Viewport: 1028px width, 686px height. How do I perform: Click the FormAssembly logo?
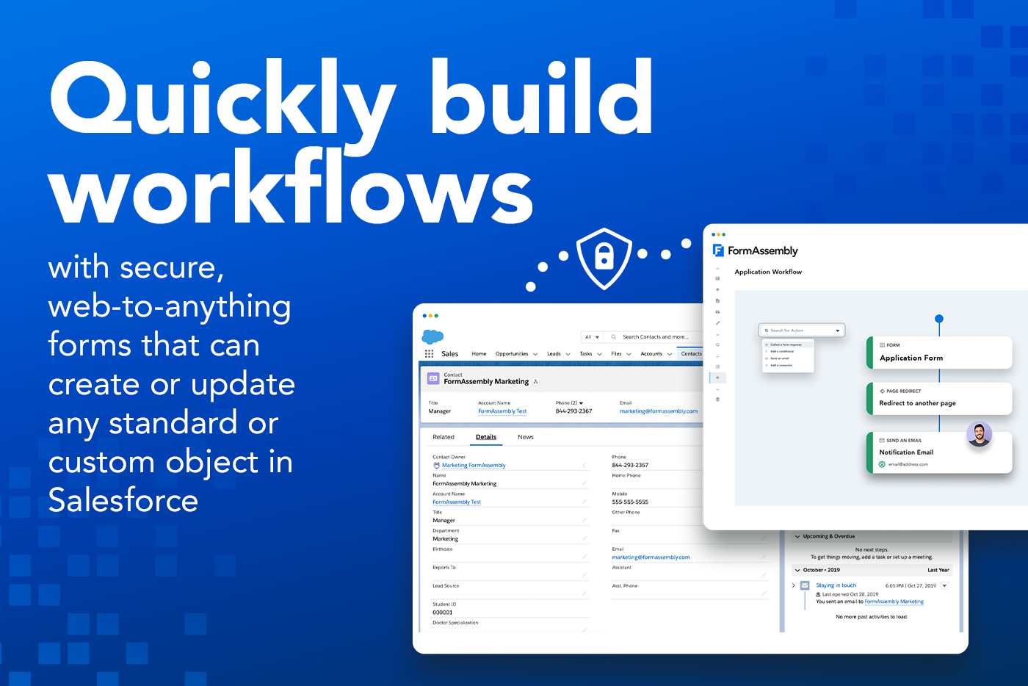point(756,250)
